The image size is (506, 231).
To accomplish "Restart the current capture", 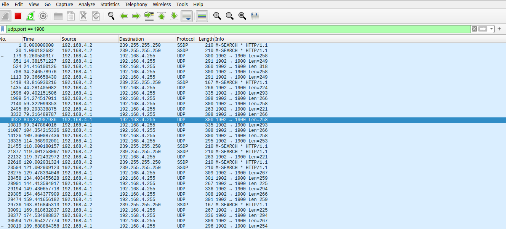I will point(30,16).
